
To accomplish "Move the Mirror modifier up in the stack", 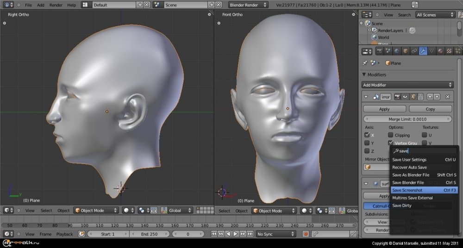I will click(x=429, y=97).
